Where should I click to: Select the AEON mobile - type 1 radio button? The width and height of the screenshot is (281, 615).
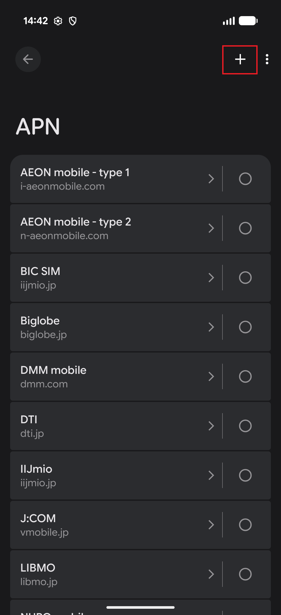245,179
